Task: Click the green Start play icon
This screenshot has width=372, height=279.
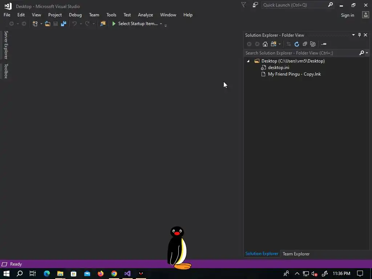Action: (x=114, y=24)
